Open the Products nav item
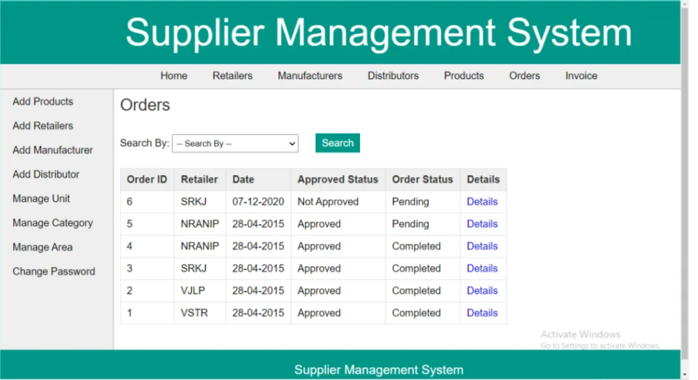 [x=464, y=76]
